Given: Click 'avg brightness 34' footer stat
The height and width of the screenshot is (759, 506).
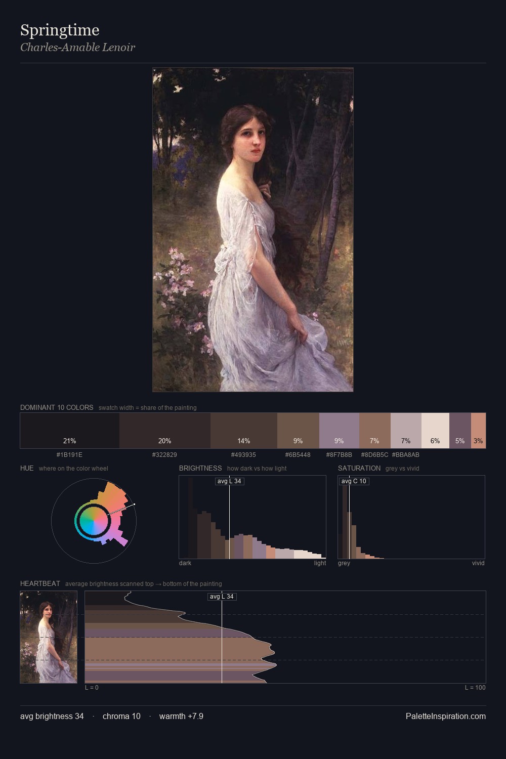Looking at the screenshot, I should 52,716.
